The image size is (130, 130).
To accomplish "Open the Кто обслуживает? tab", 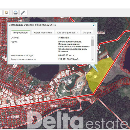I will pyautogui.click(x=67, y=33).
